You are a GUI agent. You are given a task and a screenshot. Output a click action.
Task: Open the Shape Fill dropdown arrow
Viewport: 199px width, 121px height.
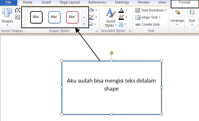(96, 10)
